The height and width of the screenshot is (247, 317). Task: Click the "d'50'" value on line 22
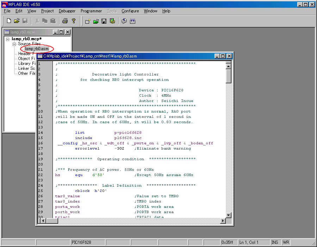tap(98, 175)
